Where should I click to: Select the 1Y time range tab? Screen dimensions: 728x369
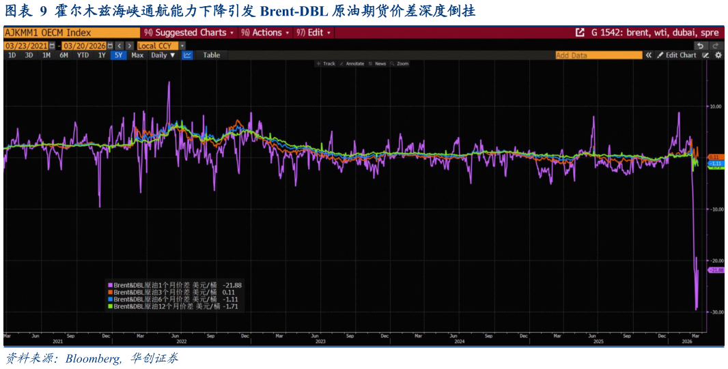(102, 55)
